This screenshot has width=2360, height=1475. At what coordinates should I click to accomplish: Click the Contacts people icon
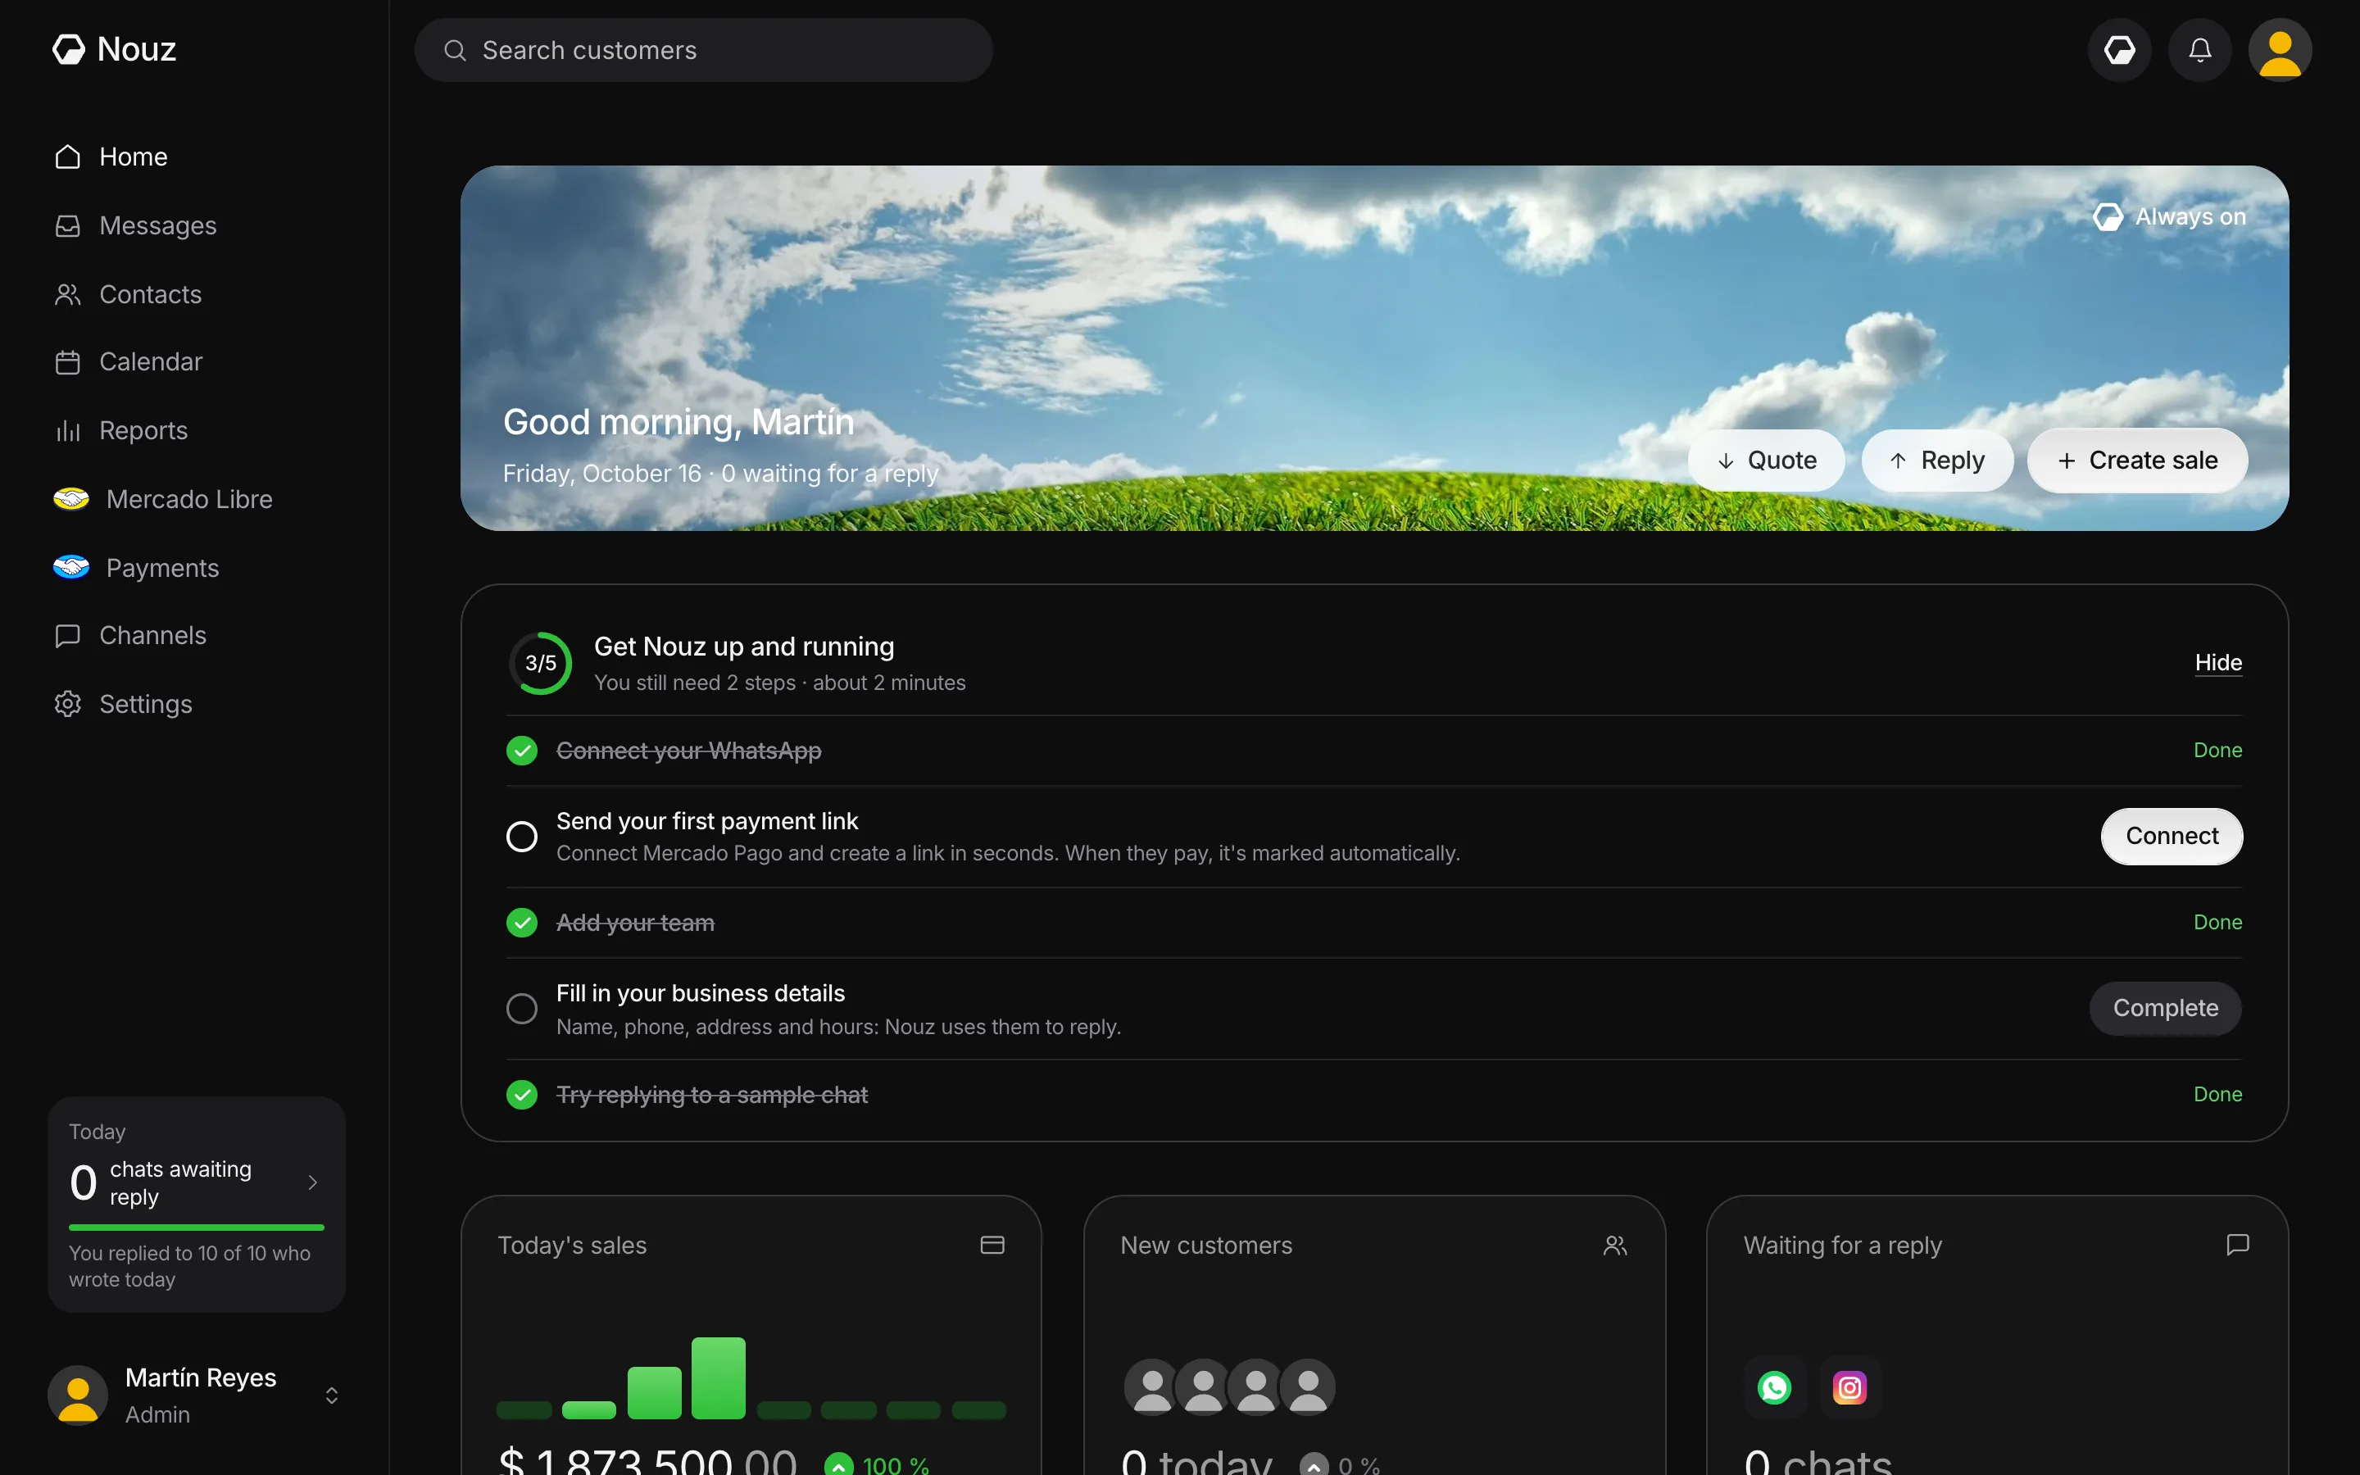[x=67, y=293]
